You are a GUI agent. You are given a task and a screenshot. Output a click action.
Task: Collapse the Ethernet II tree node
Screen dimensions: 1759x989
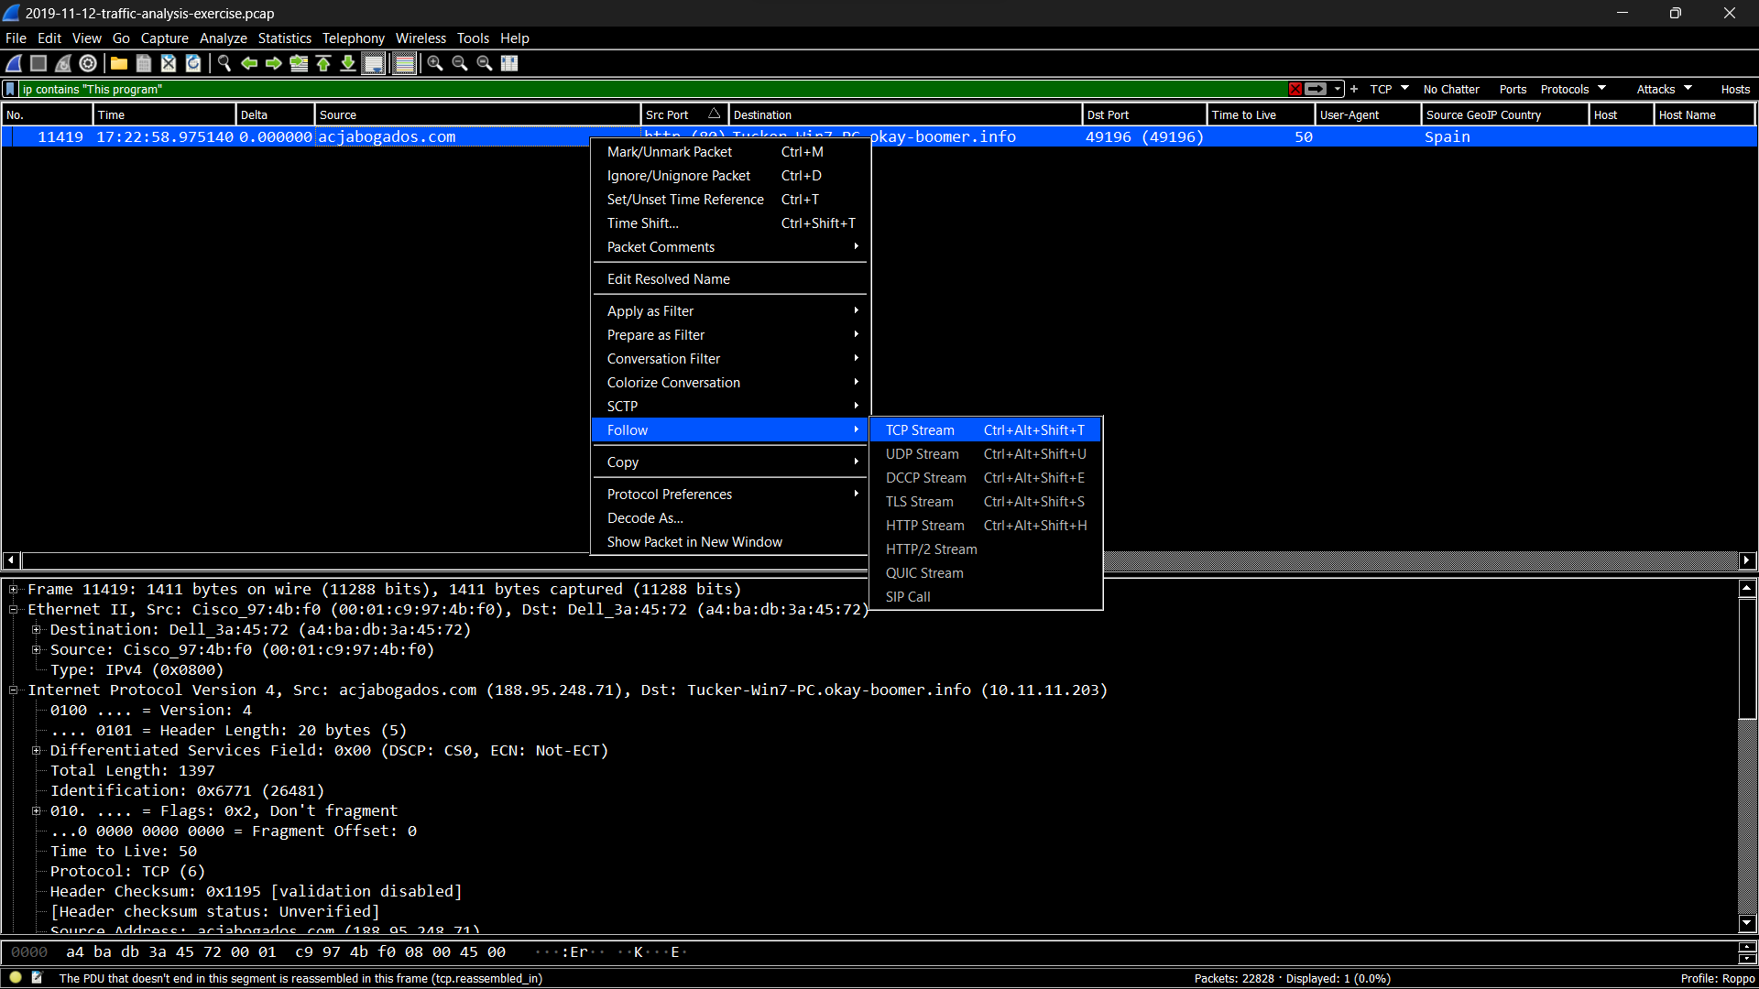point(14,610)
